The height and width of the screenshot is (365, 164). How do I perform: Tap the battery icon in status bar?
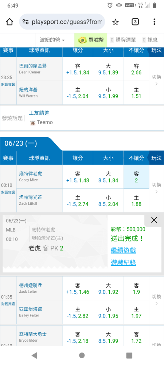[x=155, y=5]
